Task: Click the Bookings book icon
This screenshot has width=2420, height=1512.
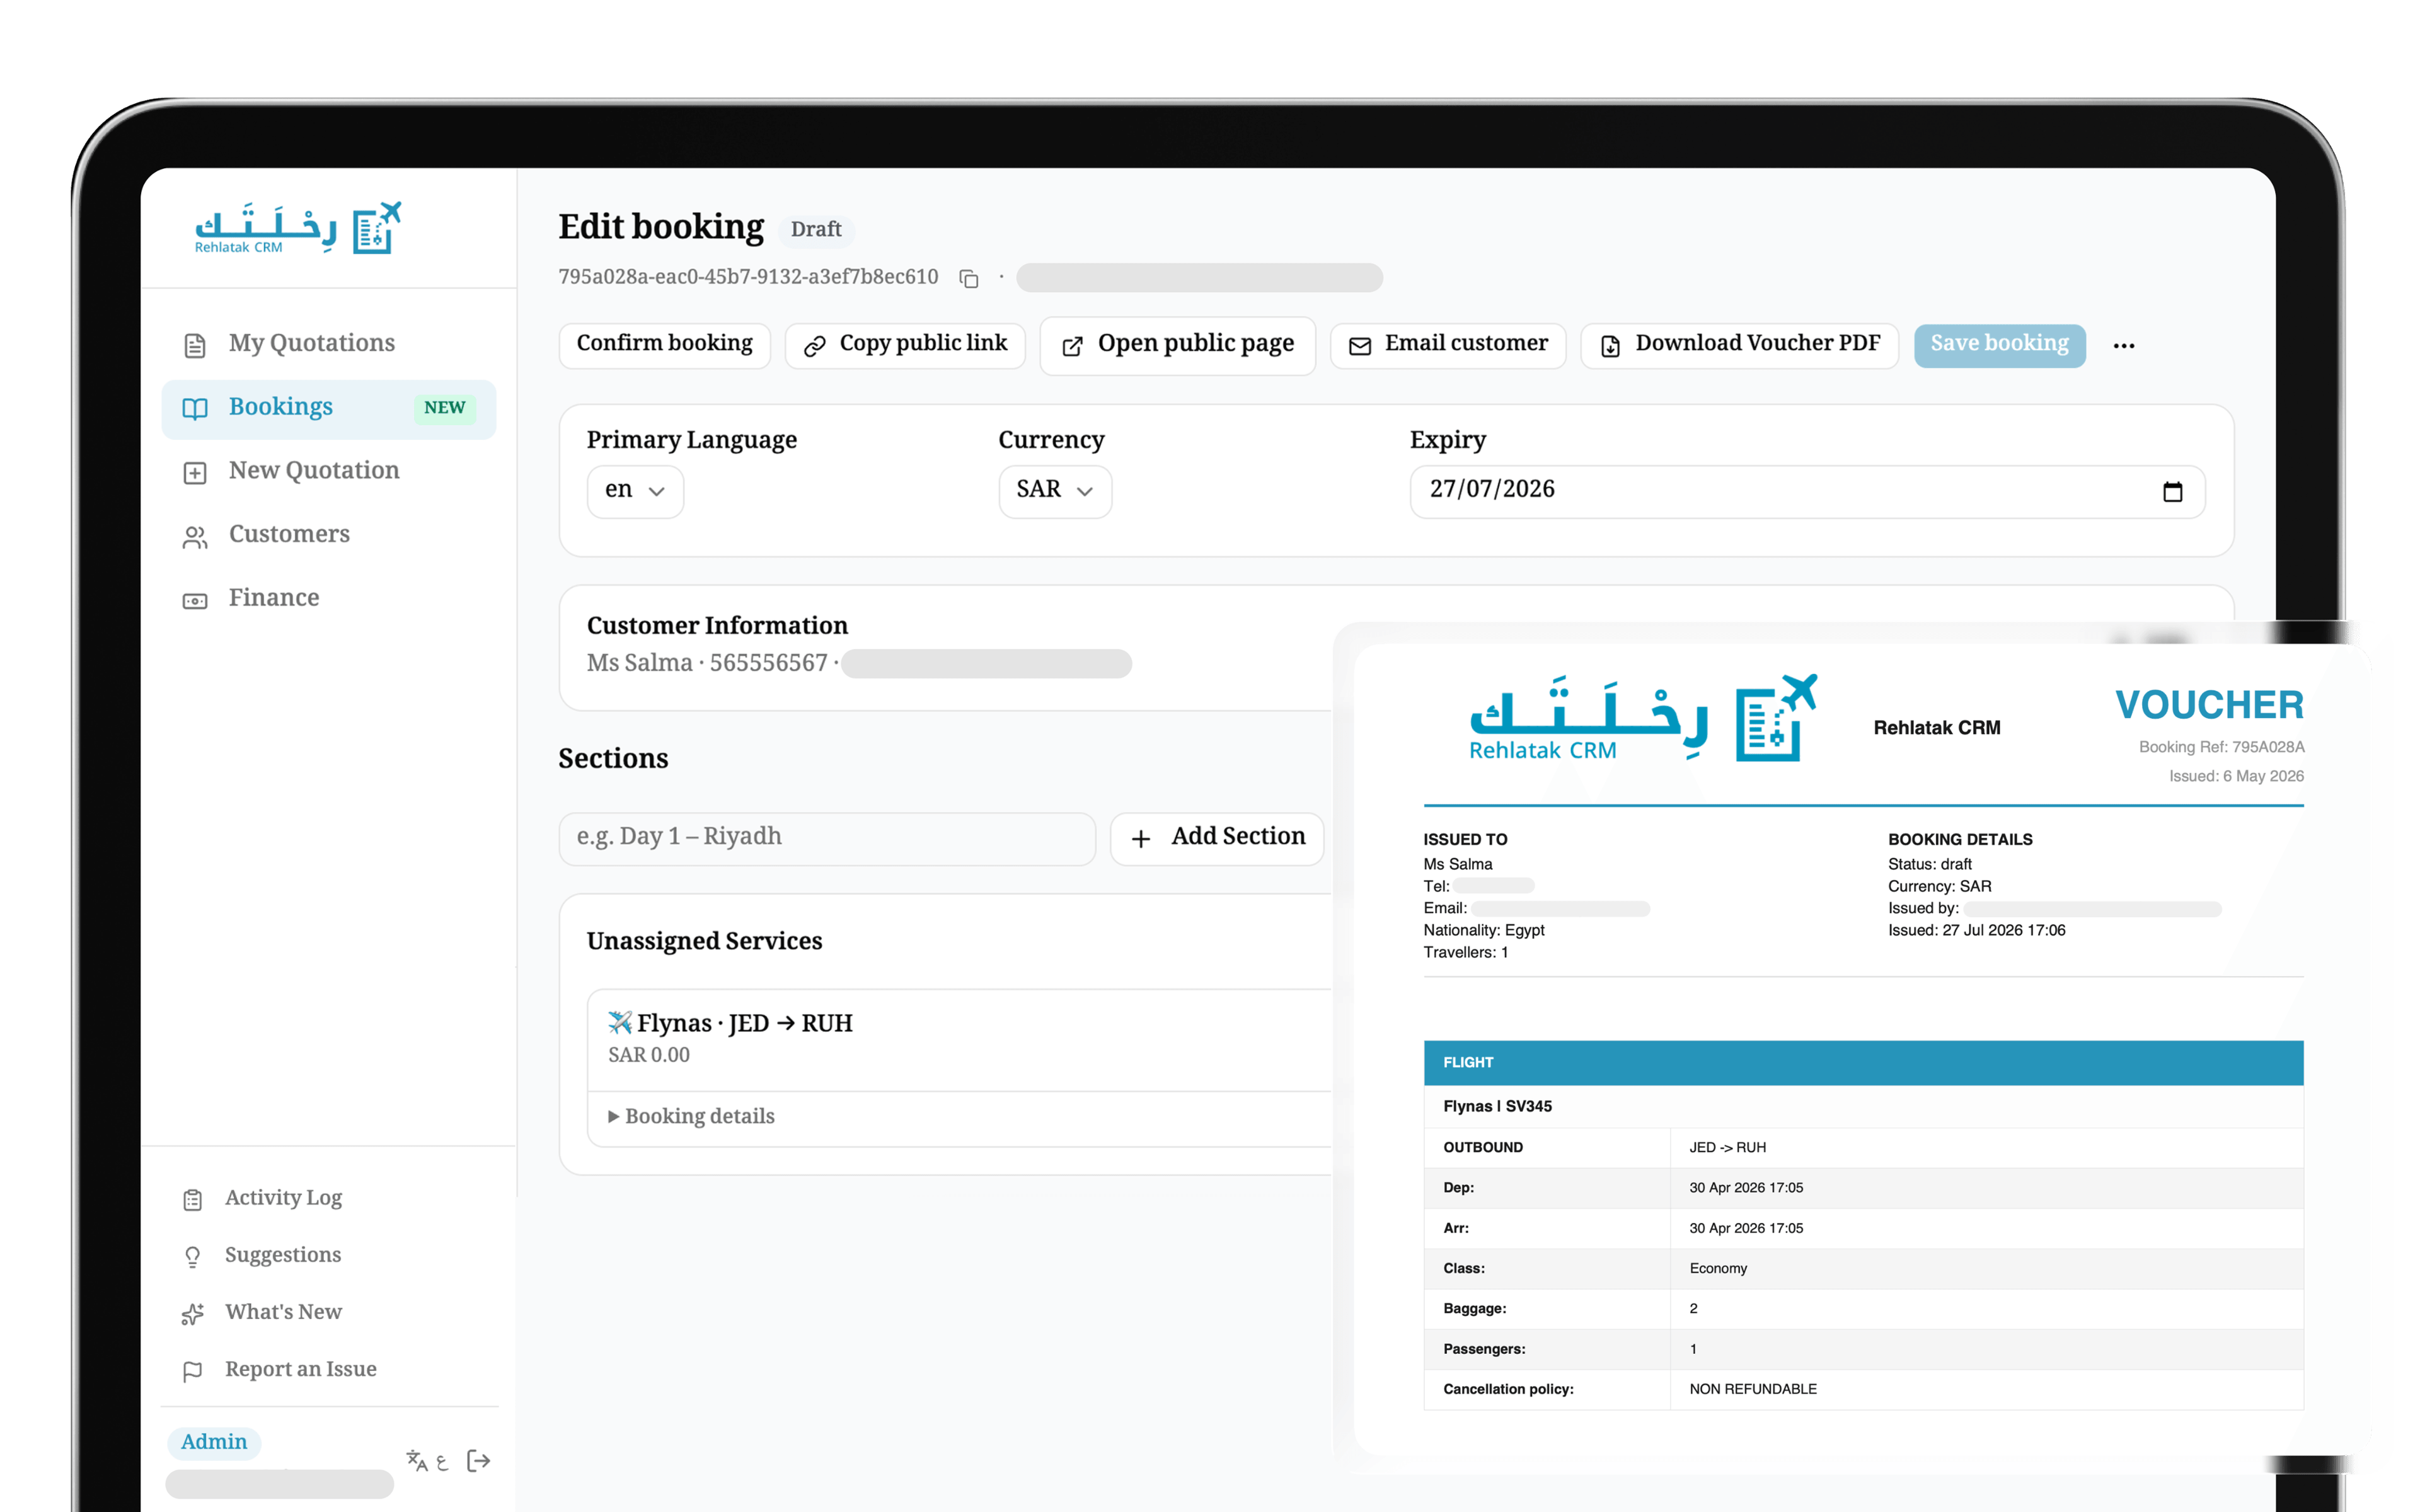Action: pyautogui.click(x=195, y=408)
